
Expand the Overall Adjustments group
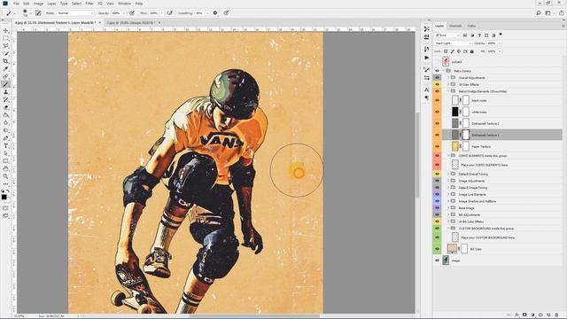(x=448, y=77)
